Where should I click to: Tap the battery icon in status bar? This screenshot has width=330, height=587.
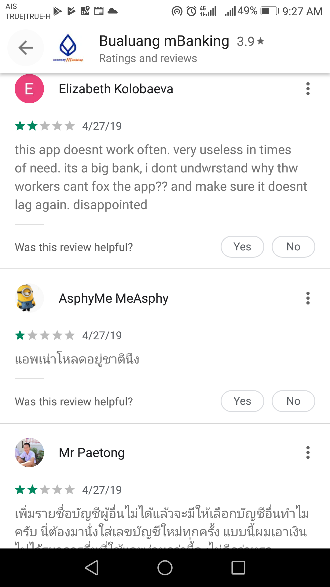coord(270,11)
